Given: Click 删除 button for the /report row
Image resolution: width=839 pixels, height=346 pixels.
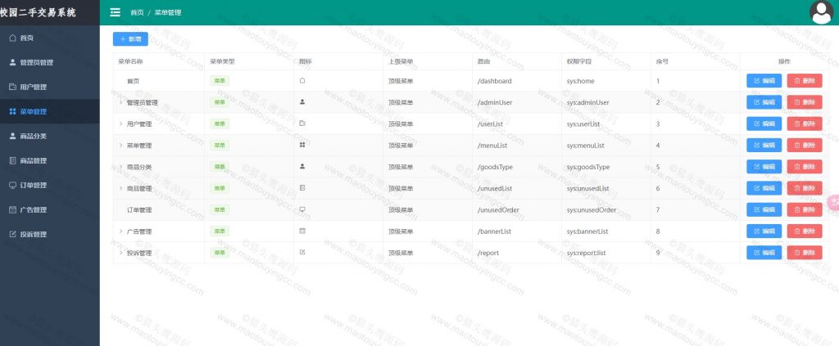Looking at the screenshot, I should tap(804, 253).
